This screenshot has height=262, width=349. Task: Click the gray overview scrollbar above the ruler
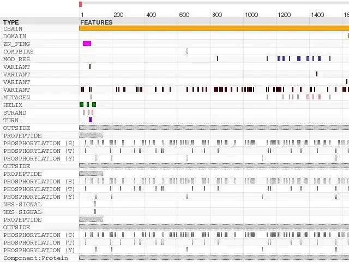[215, 3]
